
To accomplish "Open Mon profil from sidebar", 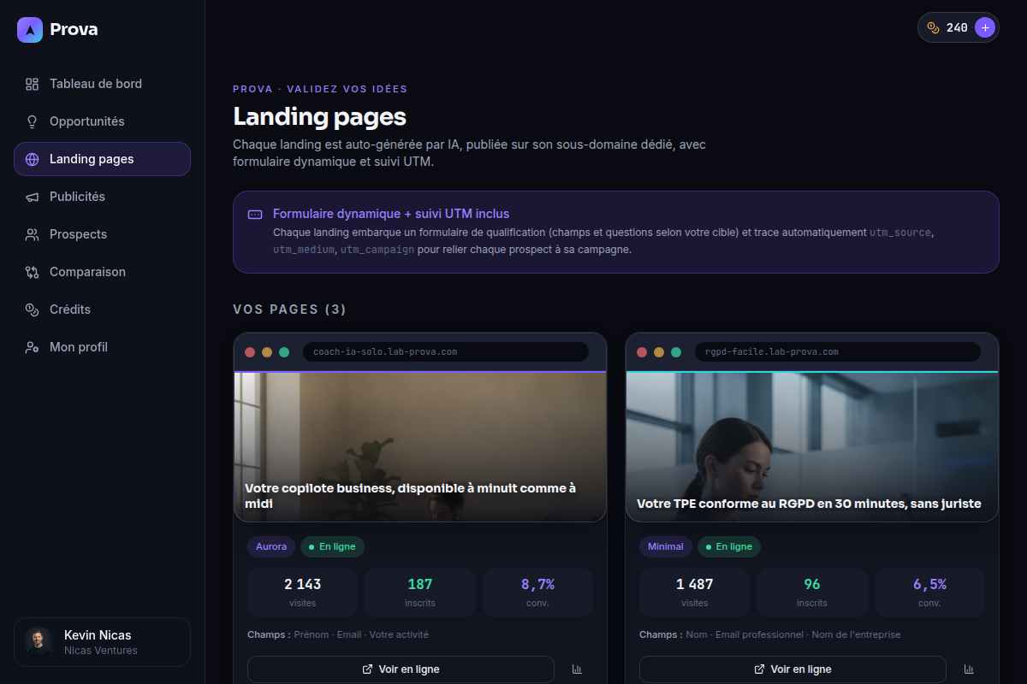I will (102, 347).
